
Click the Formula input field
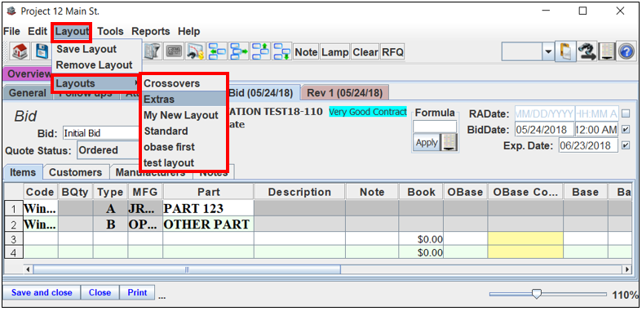coord(435,127)
